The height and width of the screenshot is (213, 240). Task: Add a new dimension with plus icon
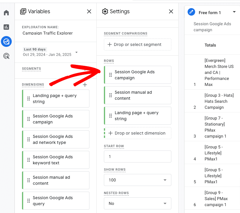(x=85, y=85)
